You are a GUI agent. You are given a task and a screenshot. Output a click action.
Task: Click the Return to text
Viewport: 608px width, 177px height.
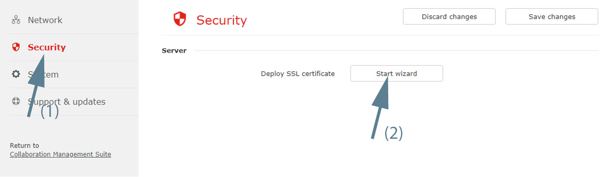(x=24, y=146)
